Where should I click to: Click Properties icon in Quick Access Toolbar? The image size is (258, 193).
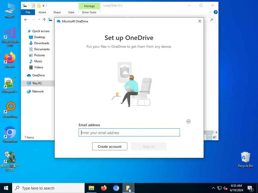pos(33,6)
